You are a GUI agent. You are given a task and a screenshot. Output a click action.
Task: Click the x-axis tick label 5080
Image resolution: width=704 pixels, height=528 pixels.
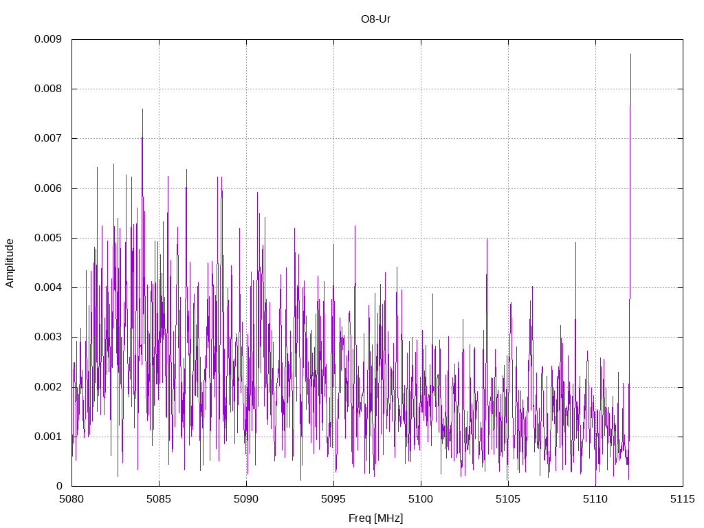click(x=71, y=499)
